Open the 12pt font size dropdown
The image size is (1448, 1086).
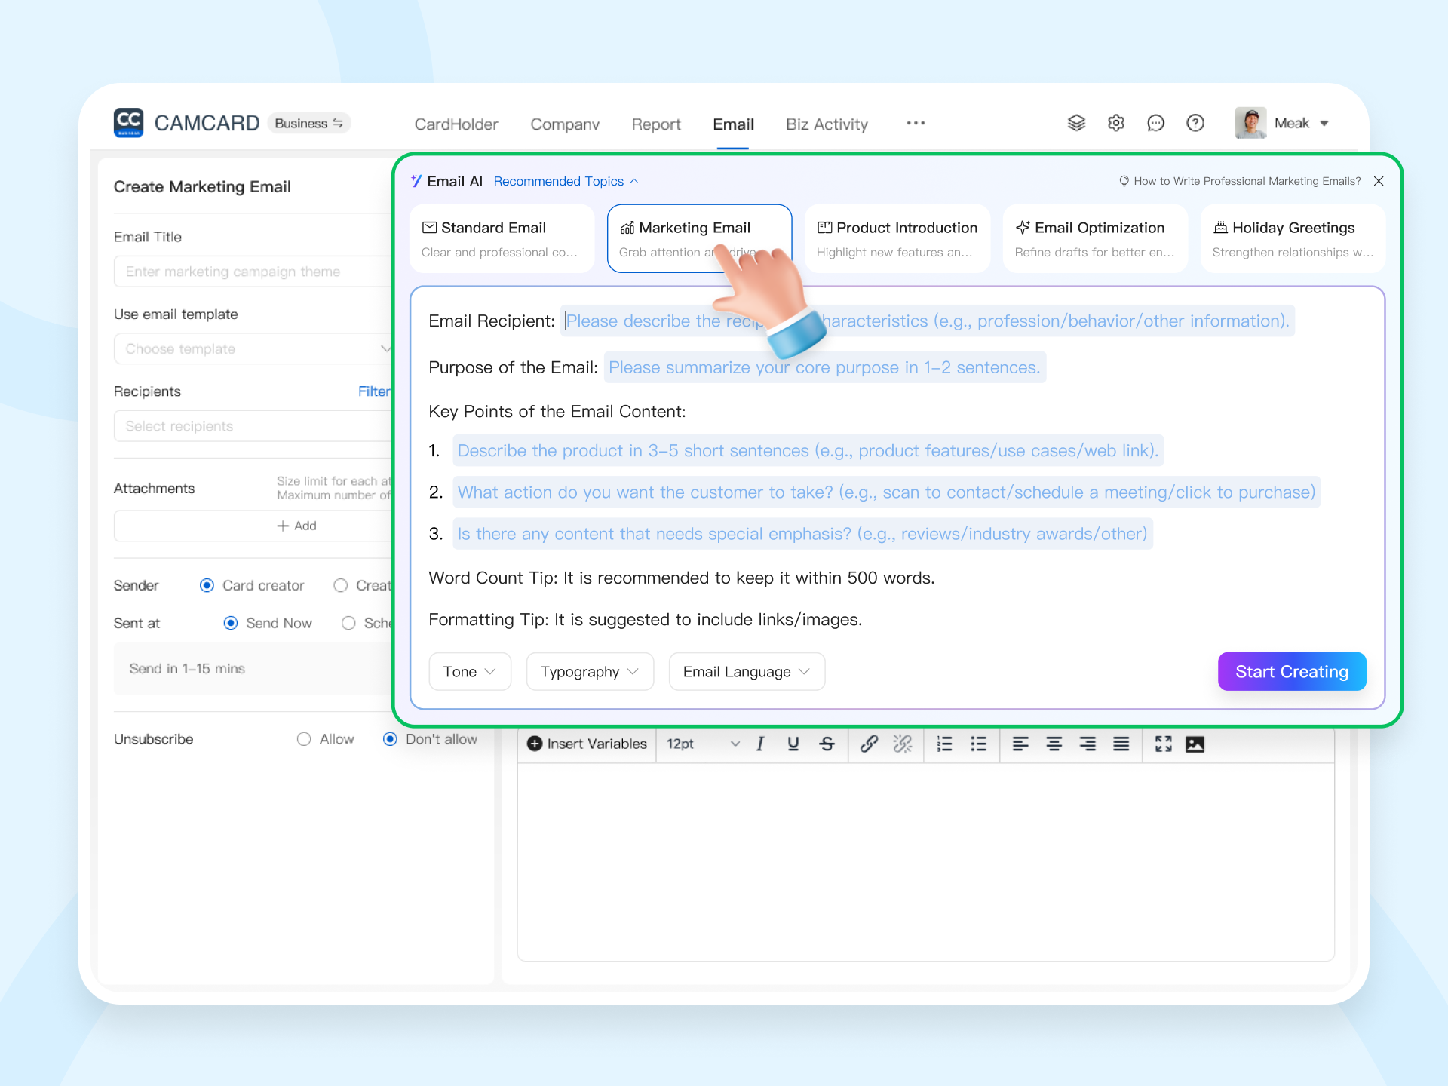702,744
